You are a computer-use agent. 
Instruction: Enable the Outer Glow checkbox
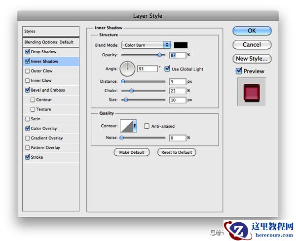(x=28, y=71)
